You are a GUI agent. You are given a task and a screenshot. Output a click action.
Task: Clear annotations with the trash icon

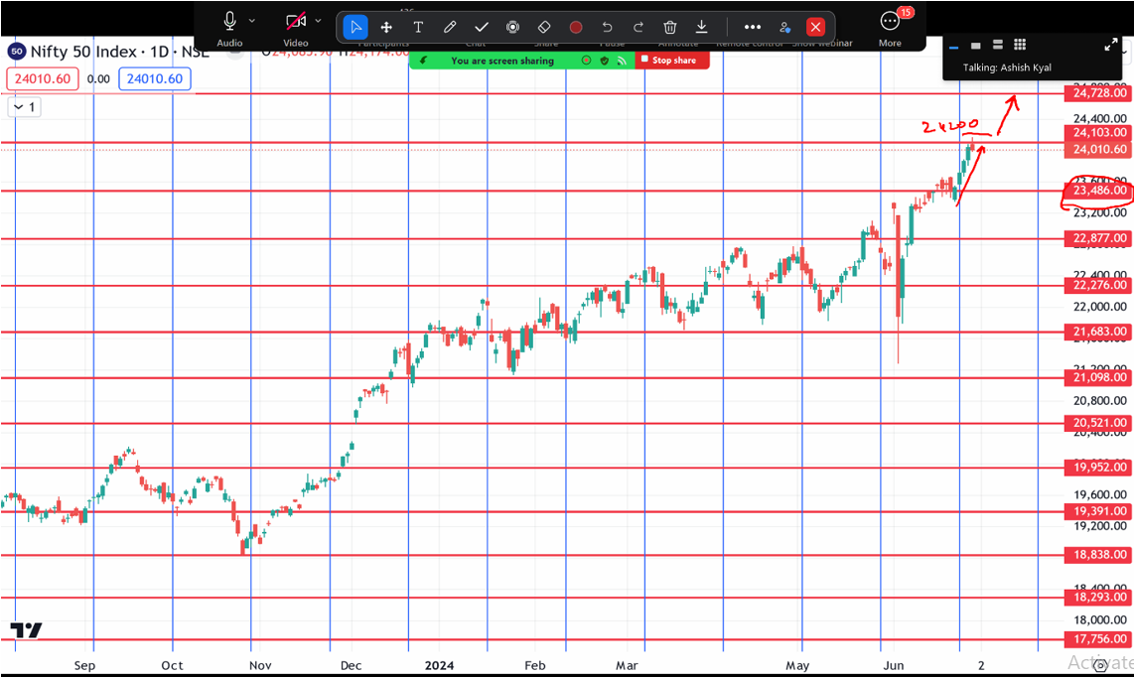click(x=669, y=28)
